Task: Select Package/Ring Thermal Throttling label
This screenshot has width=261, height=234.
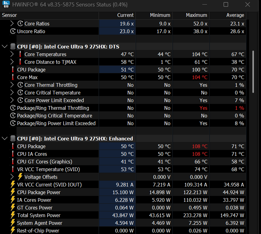Action: point(53,108)
